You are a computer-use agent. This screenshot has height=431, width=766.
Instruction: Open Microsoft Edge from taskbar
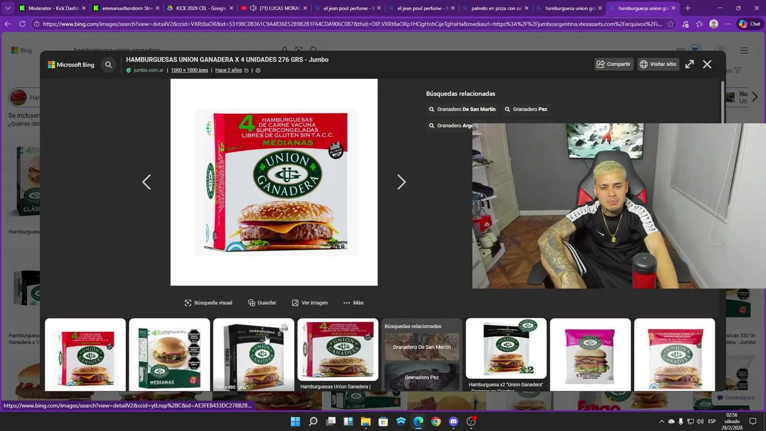coord(418,421)
